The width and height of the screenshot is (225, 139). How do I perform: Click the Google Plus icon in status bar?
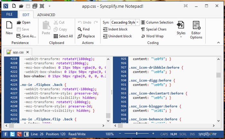(19, 134)
